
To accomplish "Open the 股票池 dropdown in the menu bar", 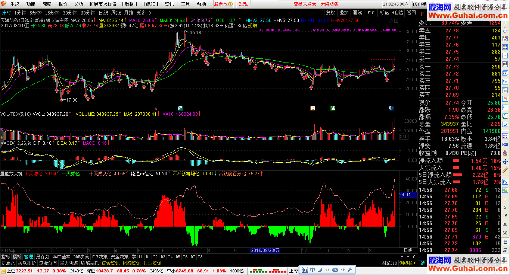I will click(x=224, y=4).
